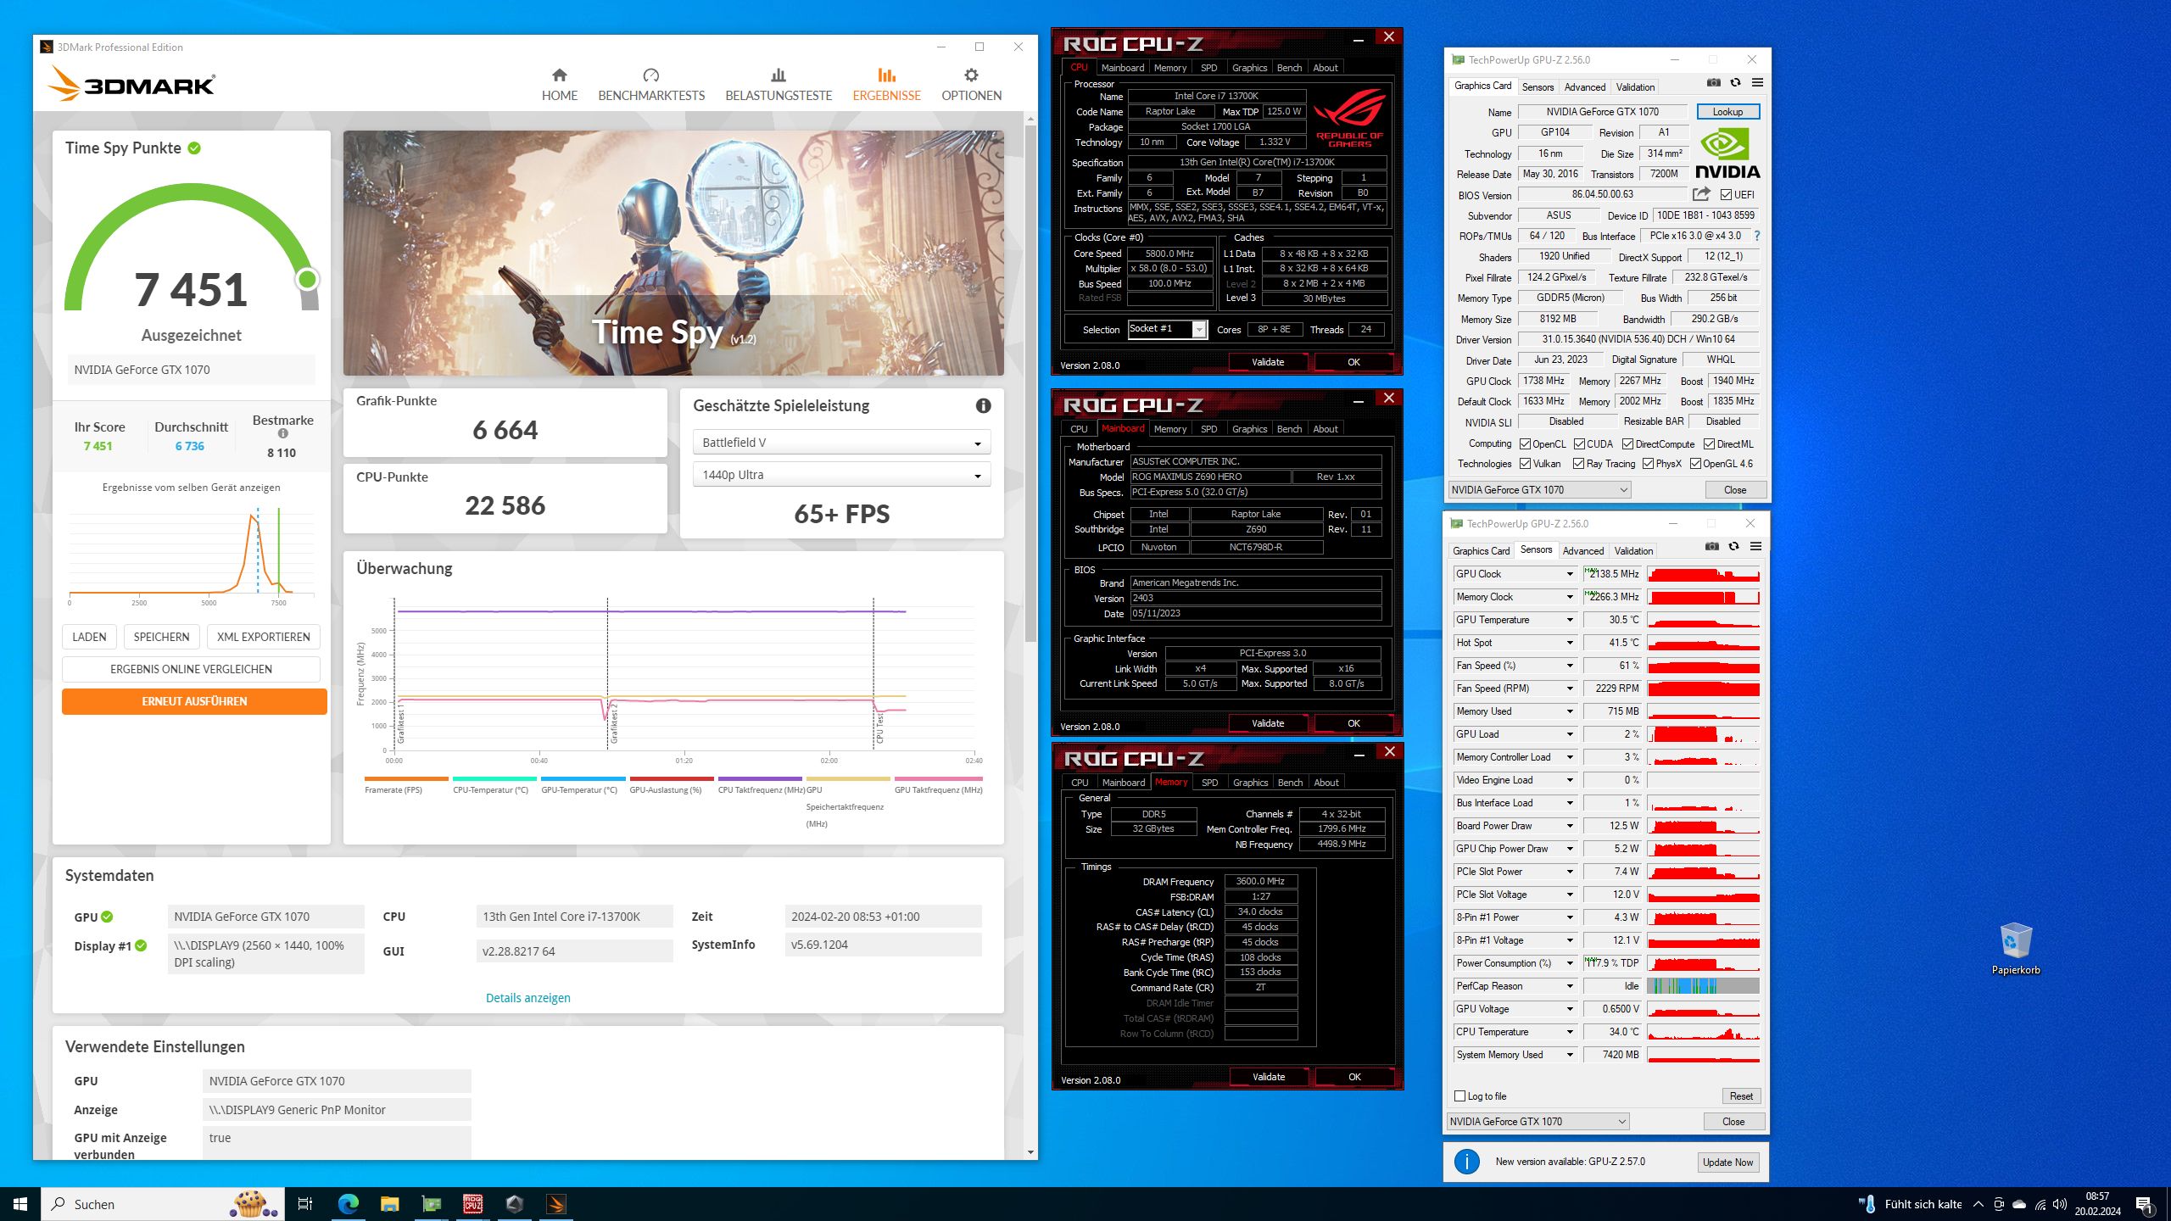Switch to ROG CPU-Z via taskbar icon
The image size is (2171, 1221).
click(x=473, y=1204)
